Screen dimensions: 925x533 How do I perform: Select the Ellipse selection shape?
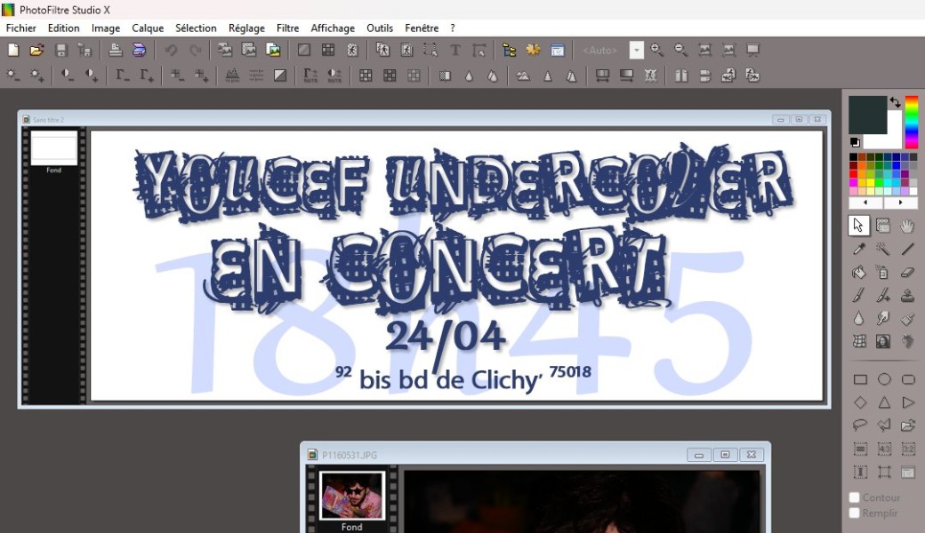(x=884, y=379)
